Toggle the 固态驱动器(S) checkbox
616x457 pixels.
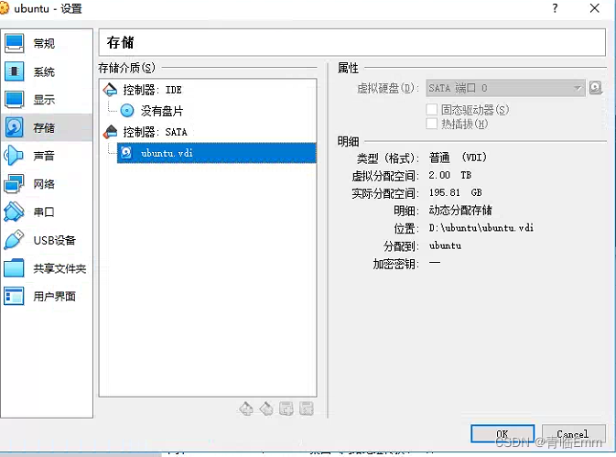point(432,110)
